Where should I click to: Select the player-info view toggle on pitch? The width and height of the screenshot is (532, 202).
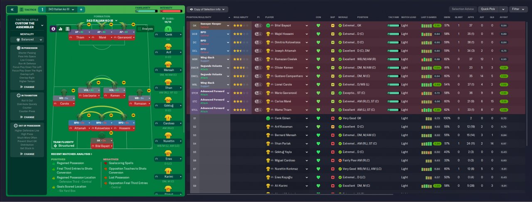(x=53, y=29)
